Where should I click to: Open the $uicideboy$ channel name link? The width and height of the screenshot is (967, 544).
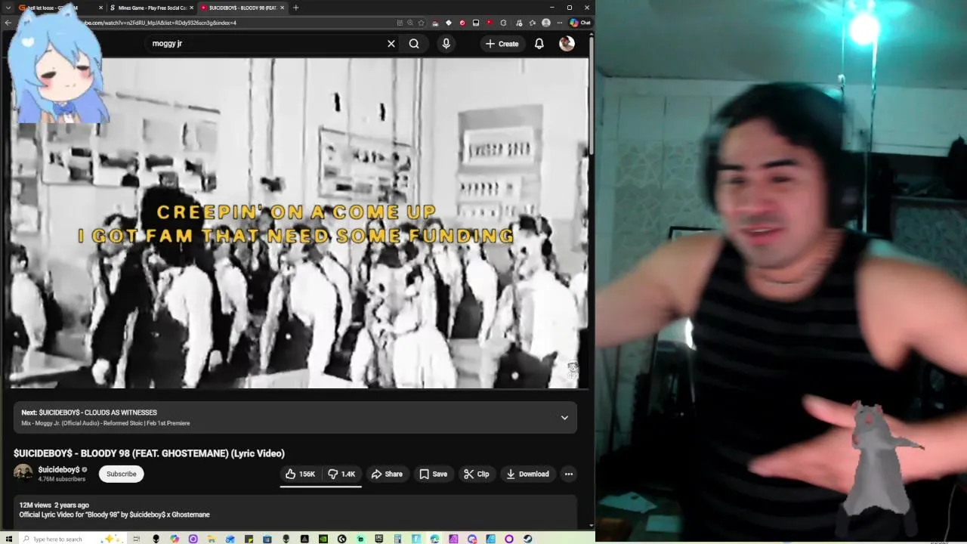[x=59, y=469]
